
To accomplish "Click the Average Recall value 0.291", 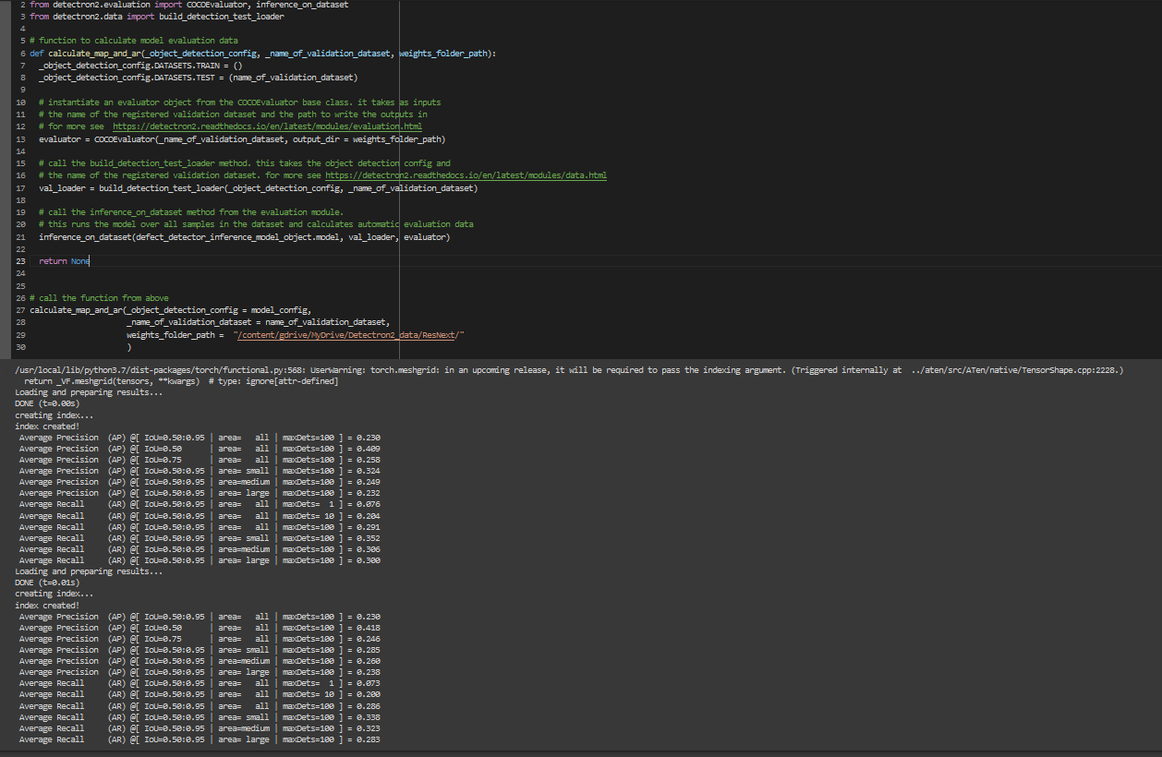I will tap(368, 527).
